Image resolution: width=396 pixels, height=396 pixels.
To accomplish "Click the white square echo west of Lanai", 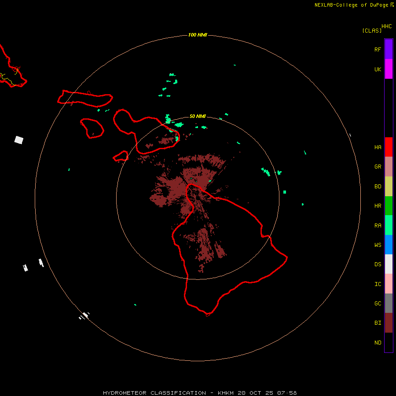I will [18, 140].
